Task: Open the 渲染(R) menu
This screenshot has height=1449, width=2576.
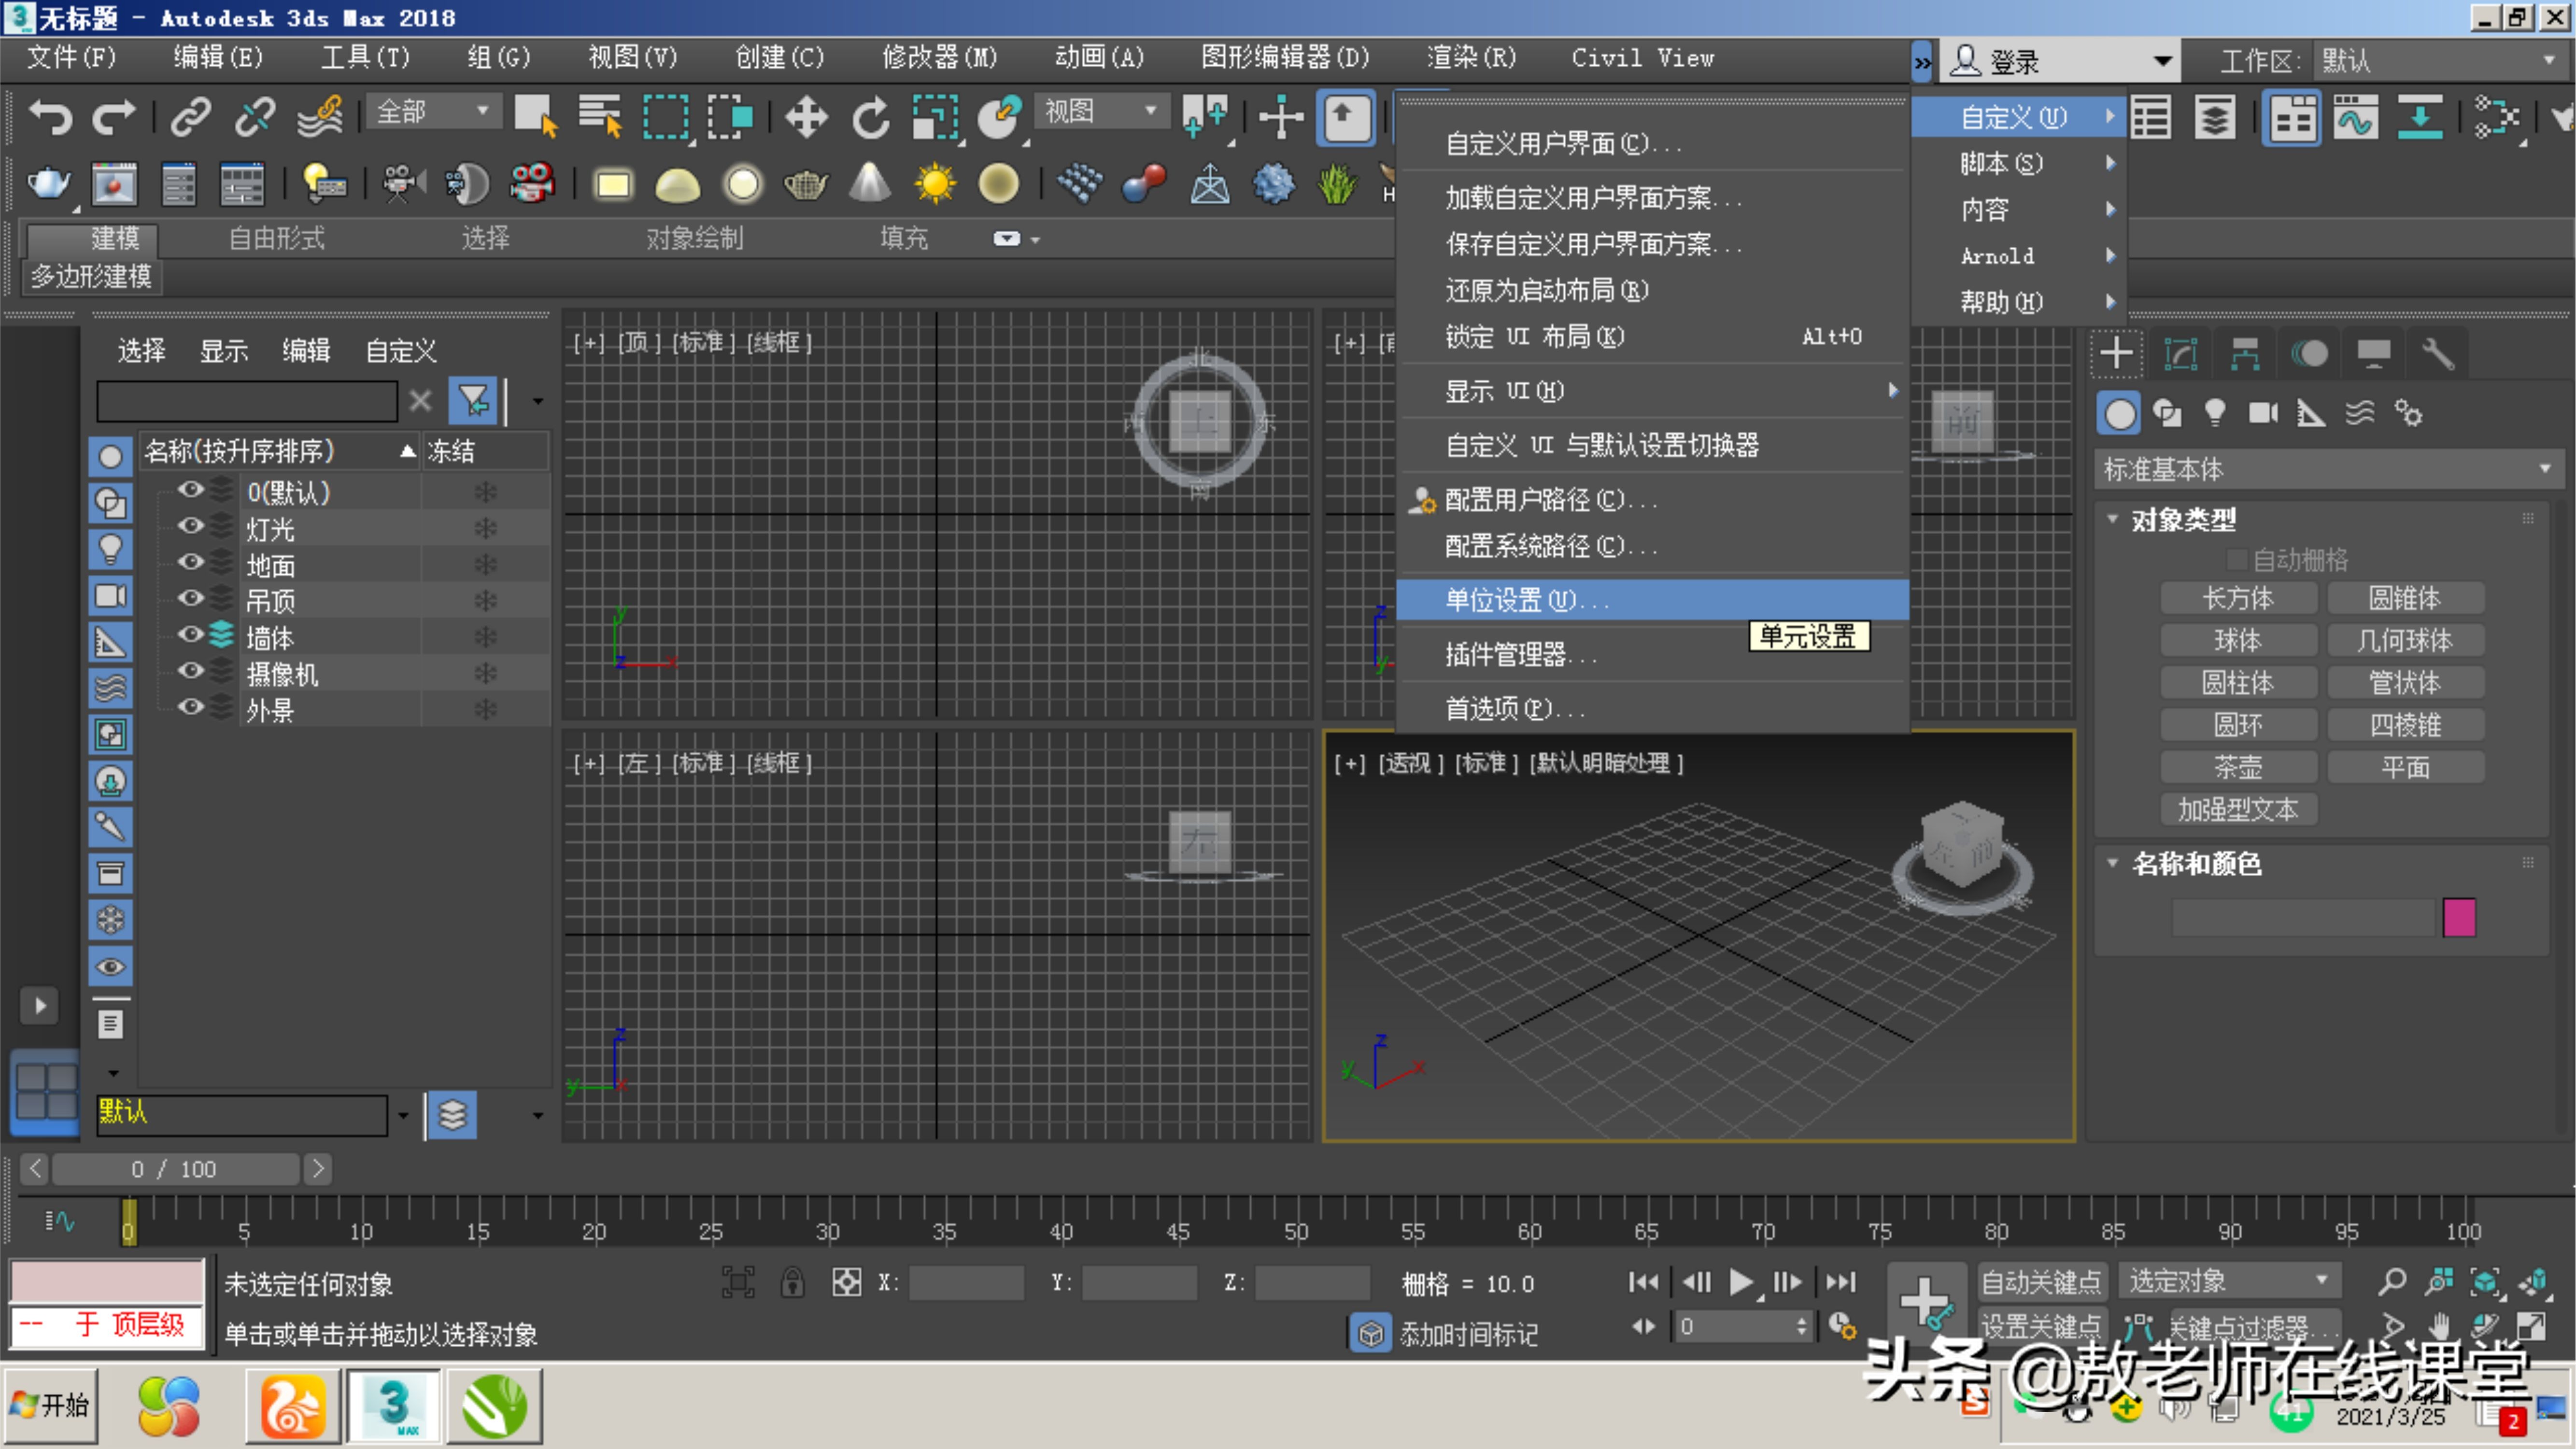Action: pos(1470,57)
